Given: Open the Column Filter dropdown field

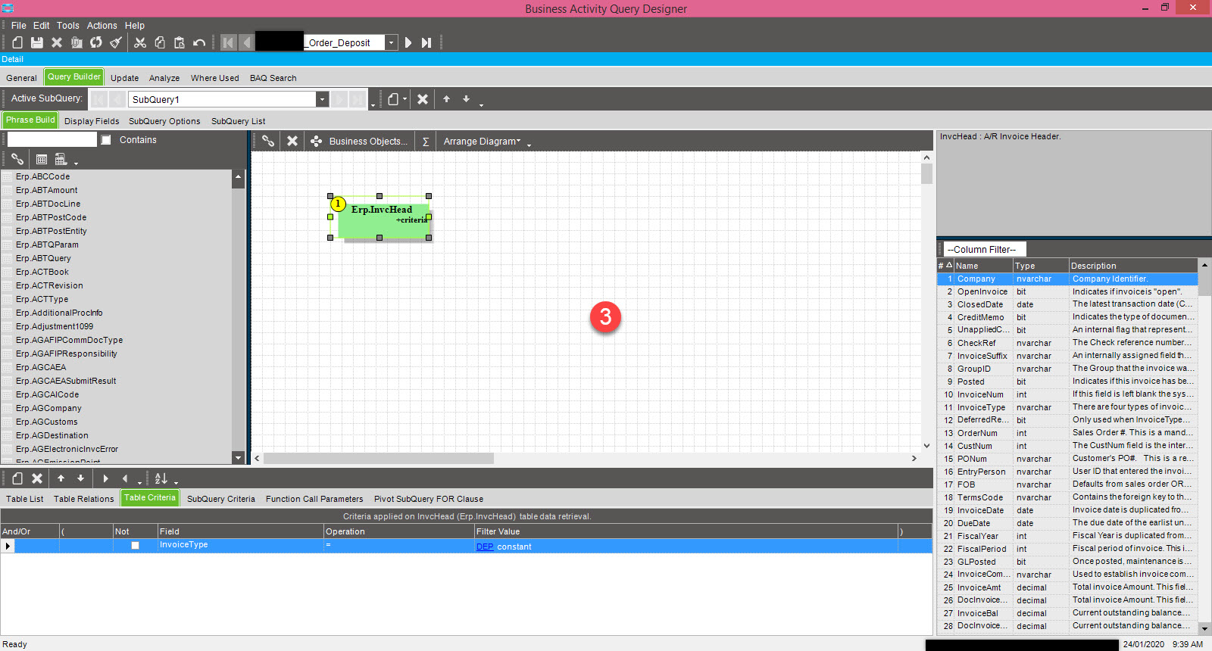Looking at the screenshot, I should (x=985, y=249).
